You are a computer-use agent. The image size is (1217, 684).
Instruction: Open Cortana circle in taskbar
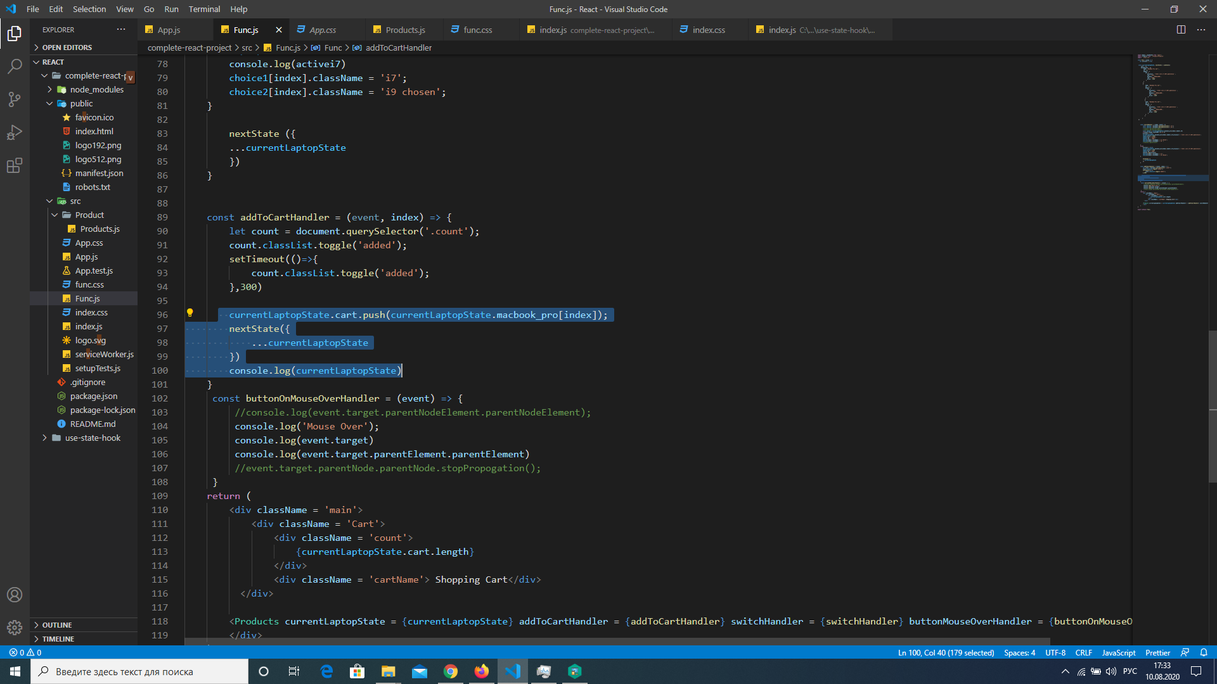[264, 671]
